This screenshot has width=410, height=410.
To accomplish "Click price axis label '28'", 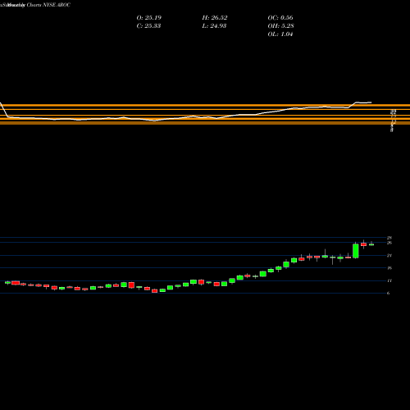I will pos(389,238).
